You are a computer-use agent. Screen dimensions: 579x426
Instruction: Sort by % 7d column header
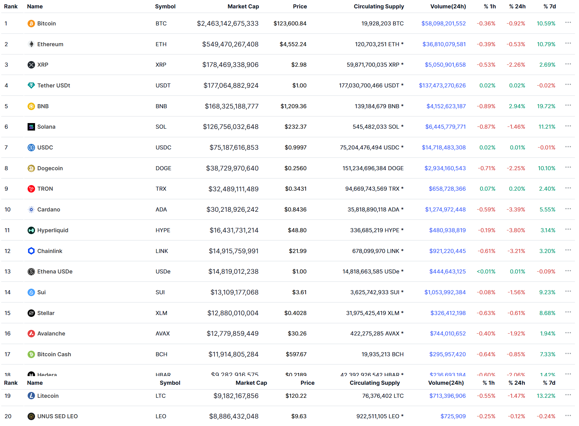click(x=549, y=7)
